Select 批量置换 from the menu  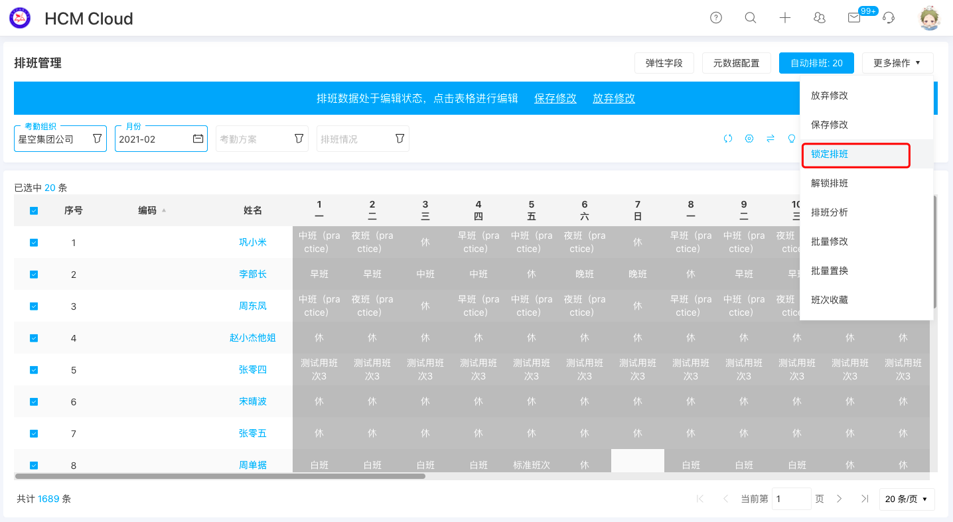click(867, 271)
